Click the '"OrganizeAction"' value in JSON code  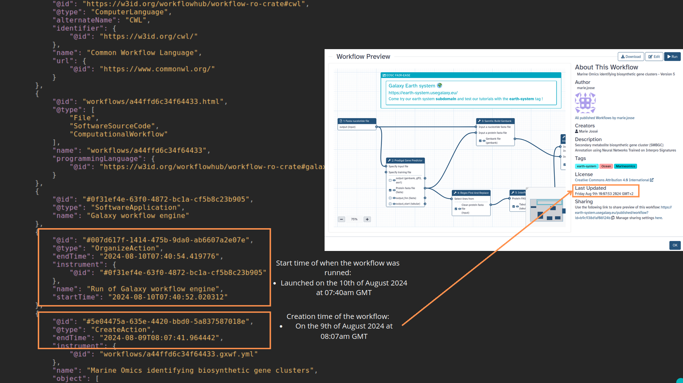[x=124, y=248]
